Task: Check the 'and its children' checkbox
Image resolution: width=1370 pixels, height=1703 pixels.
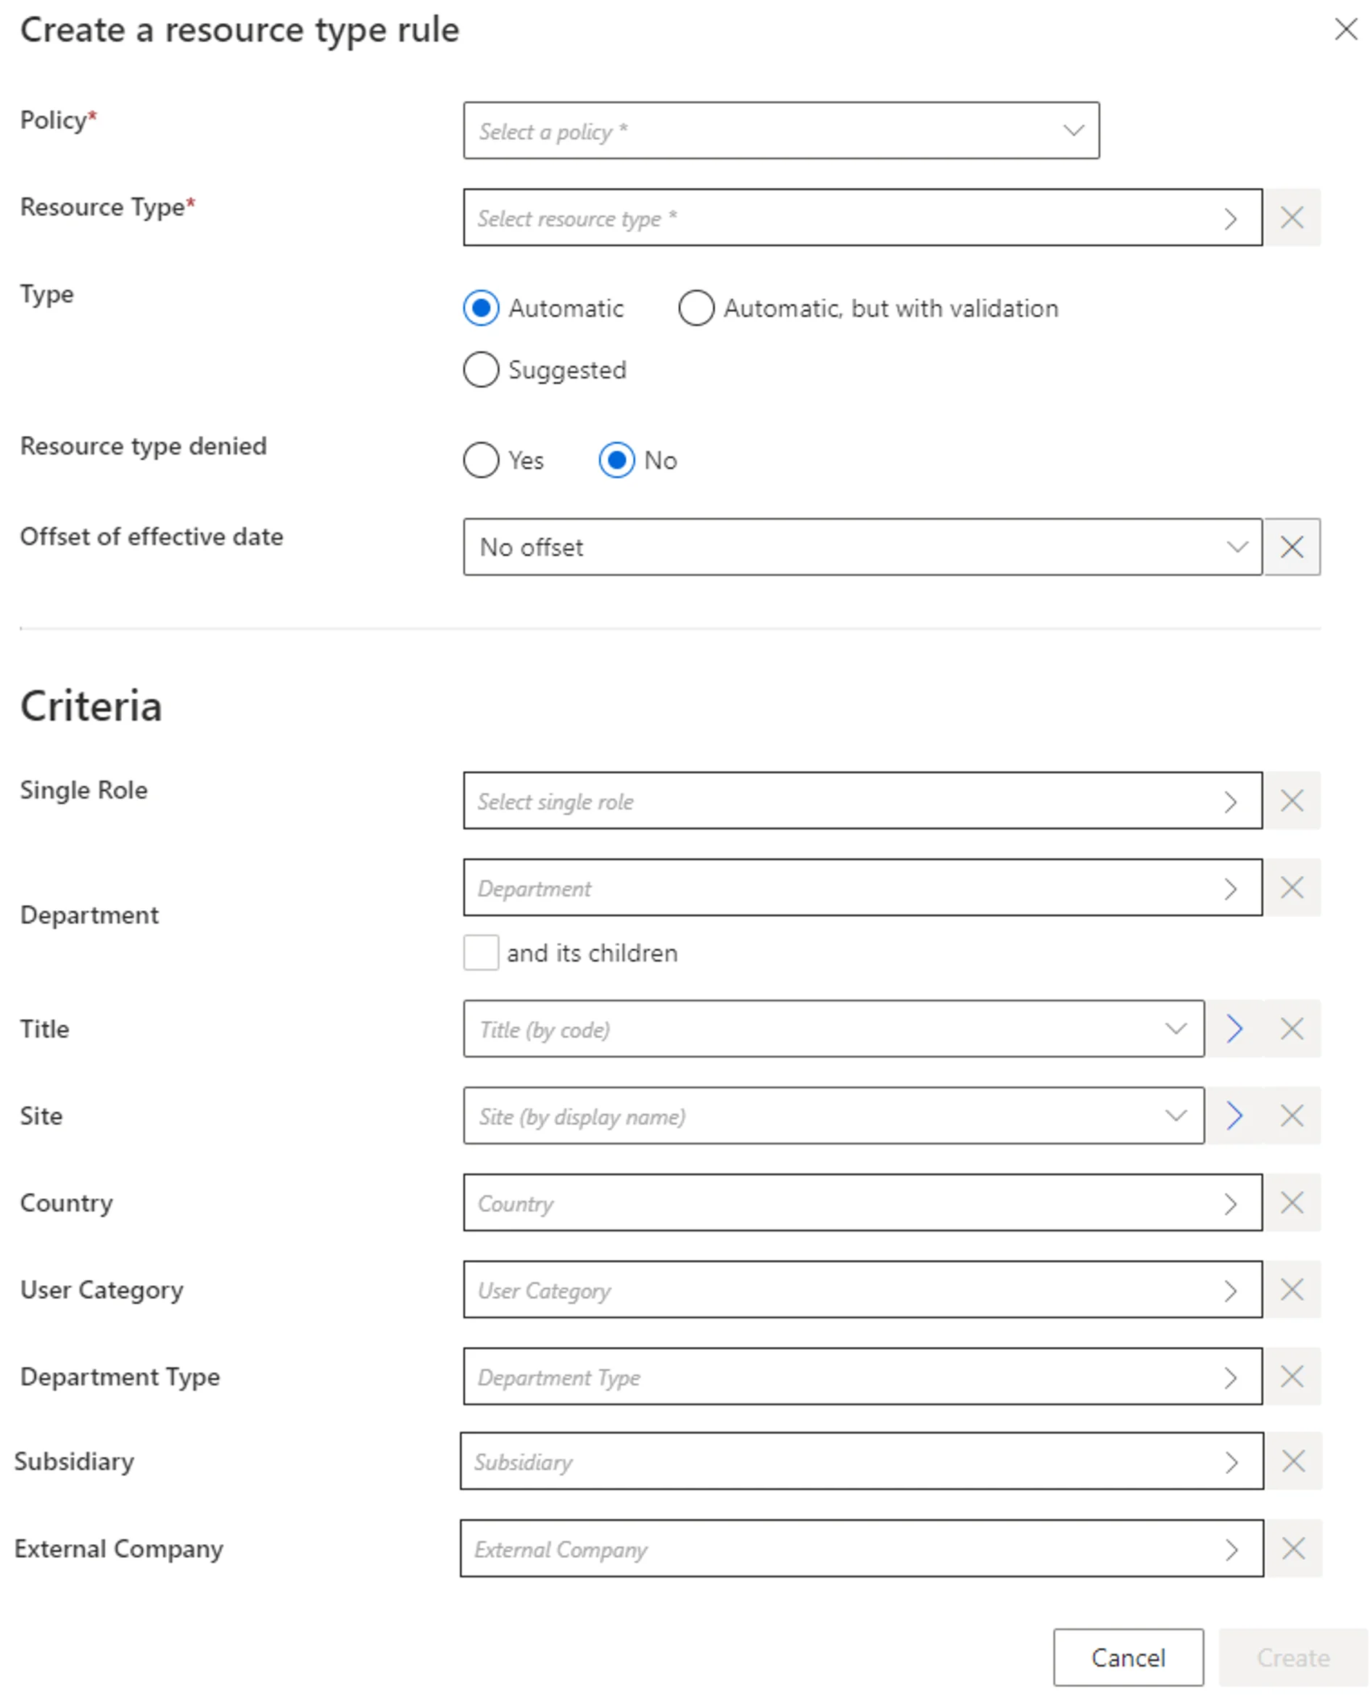Action: [481, 952]
